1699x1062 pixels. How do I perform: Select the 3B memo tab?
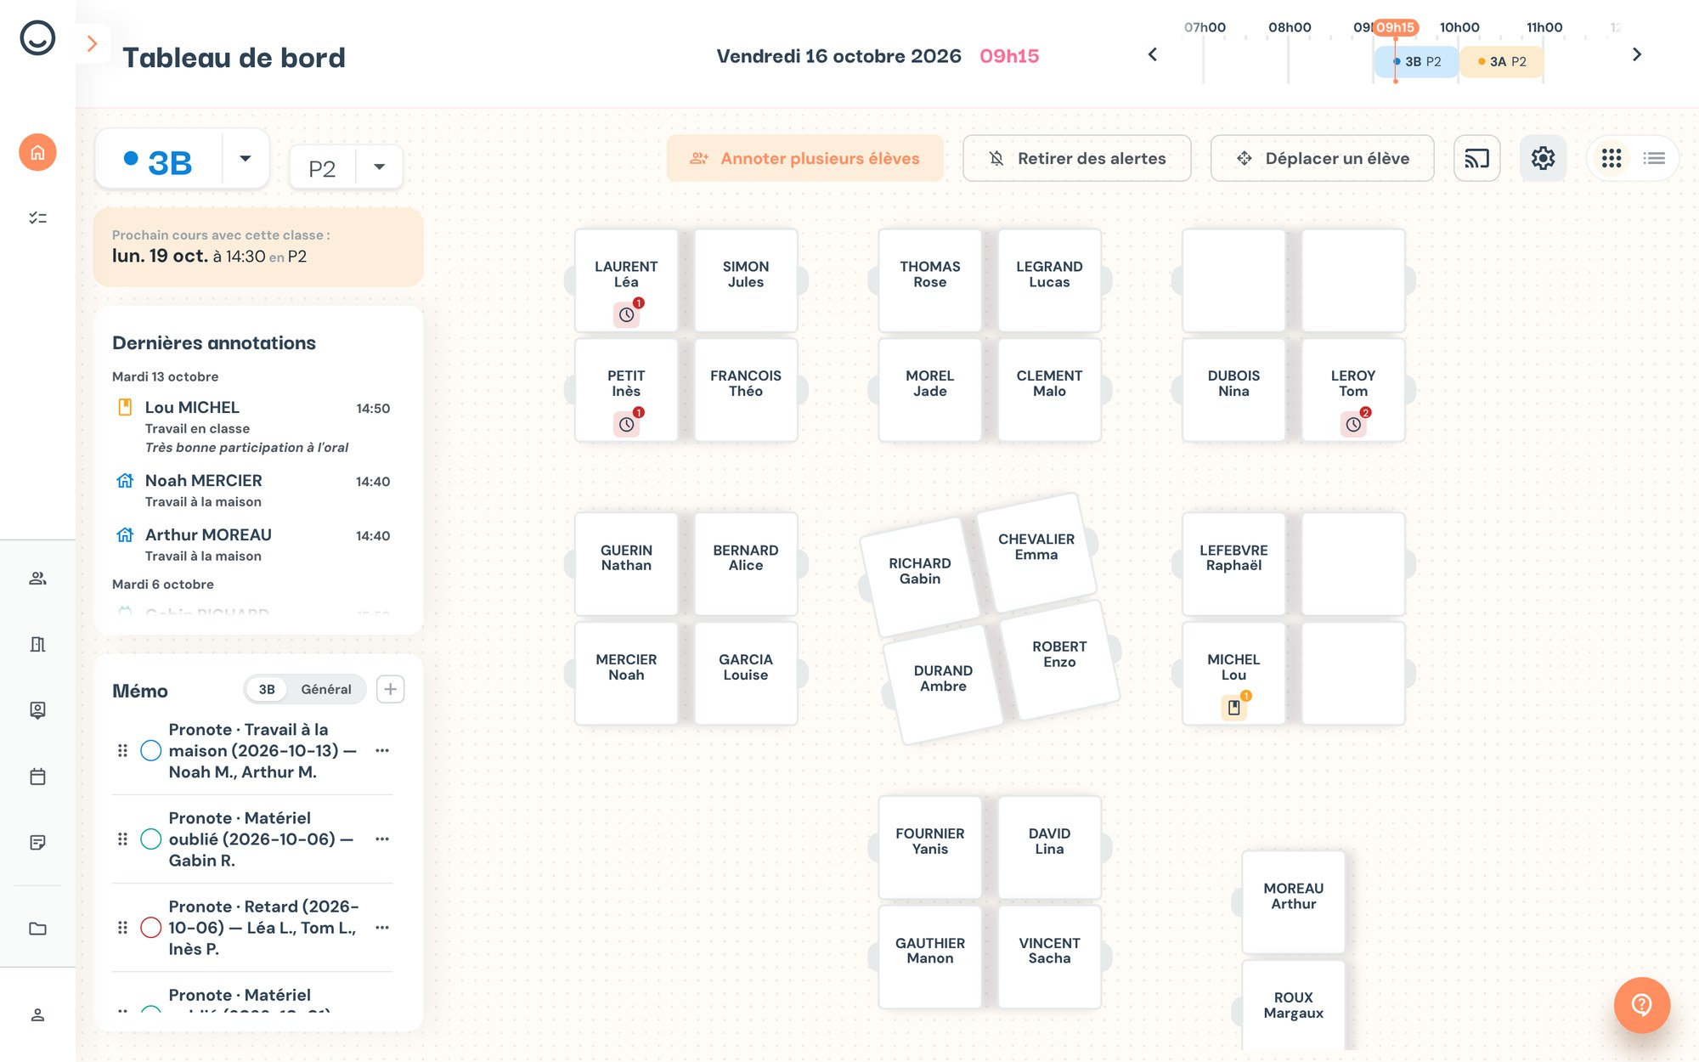pos(267,690)
